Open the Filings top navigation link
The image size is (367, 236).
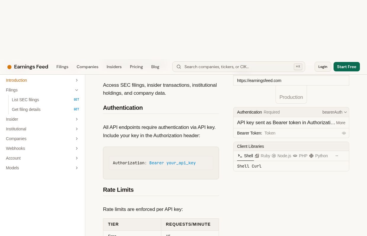click(62, 67)
